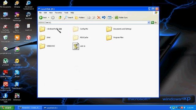This screenshot has width=196, height=110.
Task: Click the Copy To toolbar icon
Action: click(94, 18)
